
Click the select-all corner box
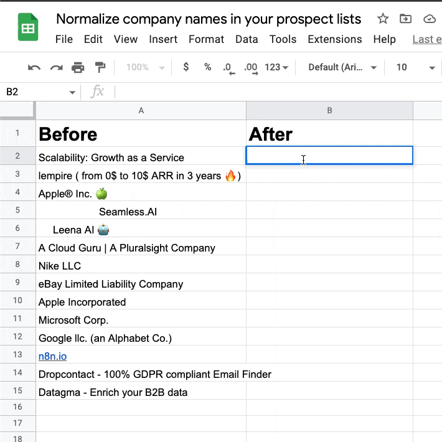click(17, 111)
